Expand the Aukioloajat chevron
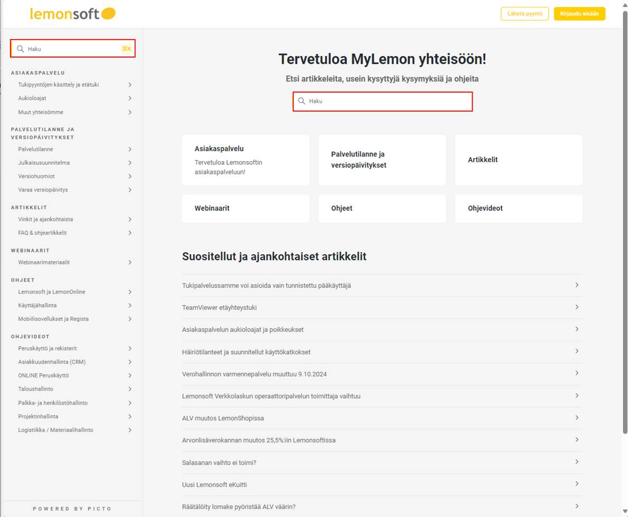 tap(130, 98)
